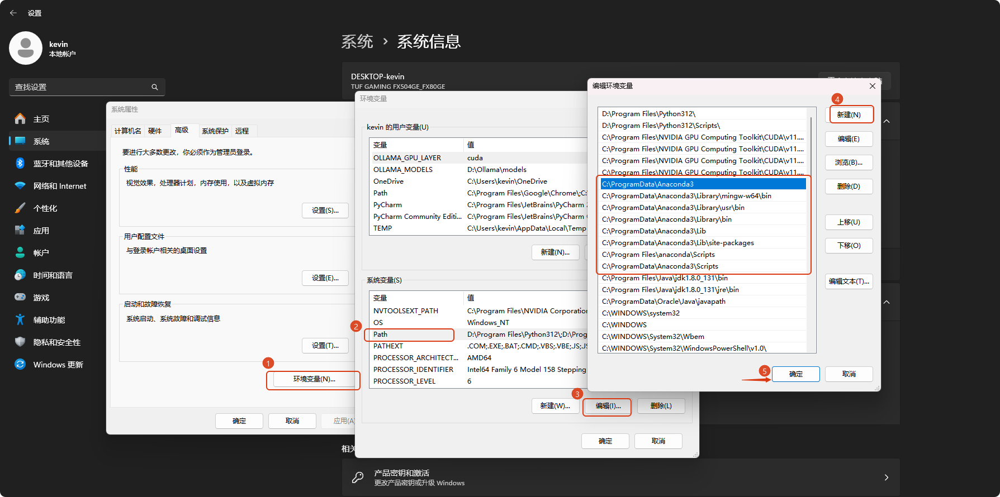1000x497 pixels.
Task: Select System via the monitor icon
Action: [20, 141]
